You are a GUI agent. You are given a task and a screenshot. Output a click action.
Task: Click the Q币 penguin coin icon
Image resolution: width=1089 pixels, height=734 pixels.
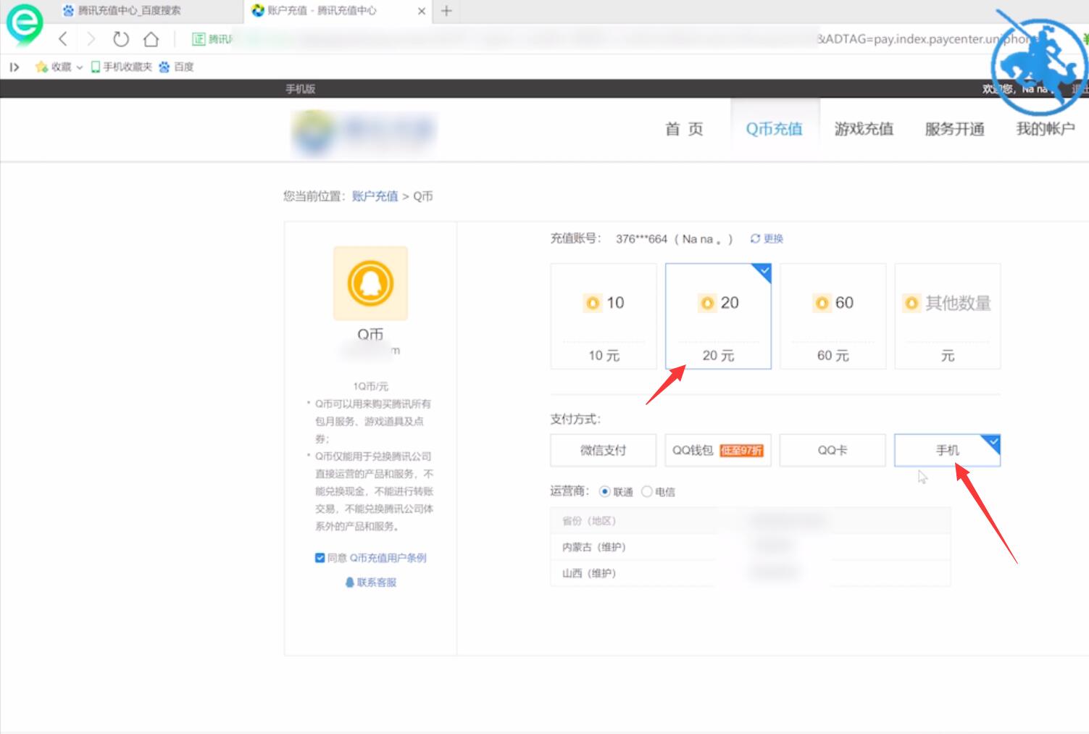(370, 283)
